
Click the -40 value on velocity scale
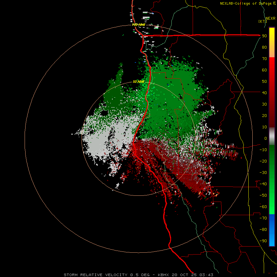(x=263, y=184)
